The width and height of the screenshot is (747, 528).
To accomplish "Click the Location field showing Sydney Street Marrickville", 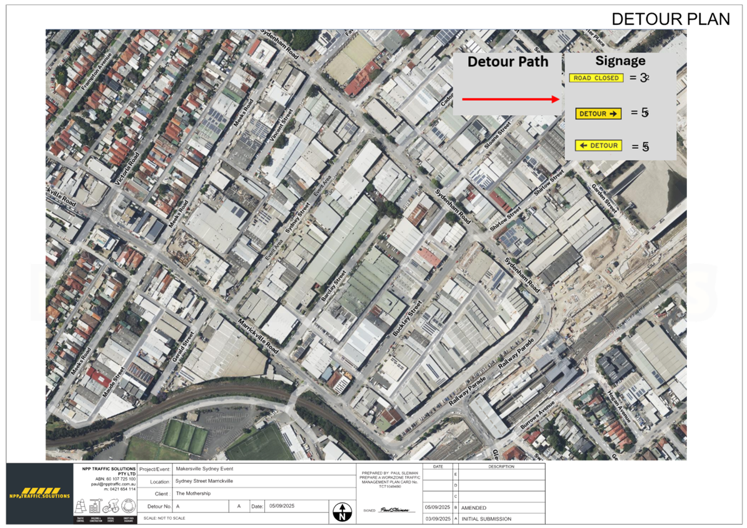I will pyautogui.click(x=204, y=481).
